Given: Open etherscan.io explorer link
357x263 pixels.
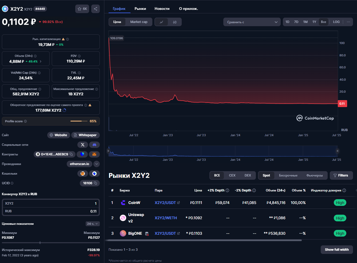Looking at the screenshot, I should tap(80, 164).
